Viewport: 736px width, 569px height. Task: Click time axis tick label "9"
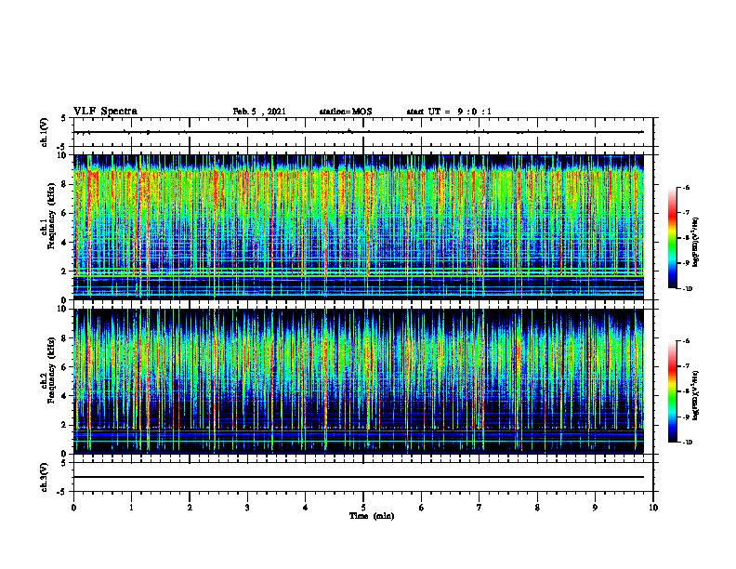(595, 508)
